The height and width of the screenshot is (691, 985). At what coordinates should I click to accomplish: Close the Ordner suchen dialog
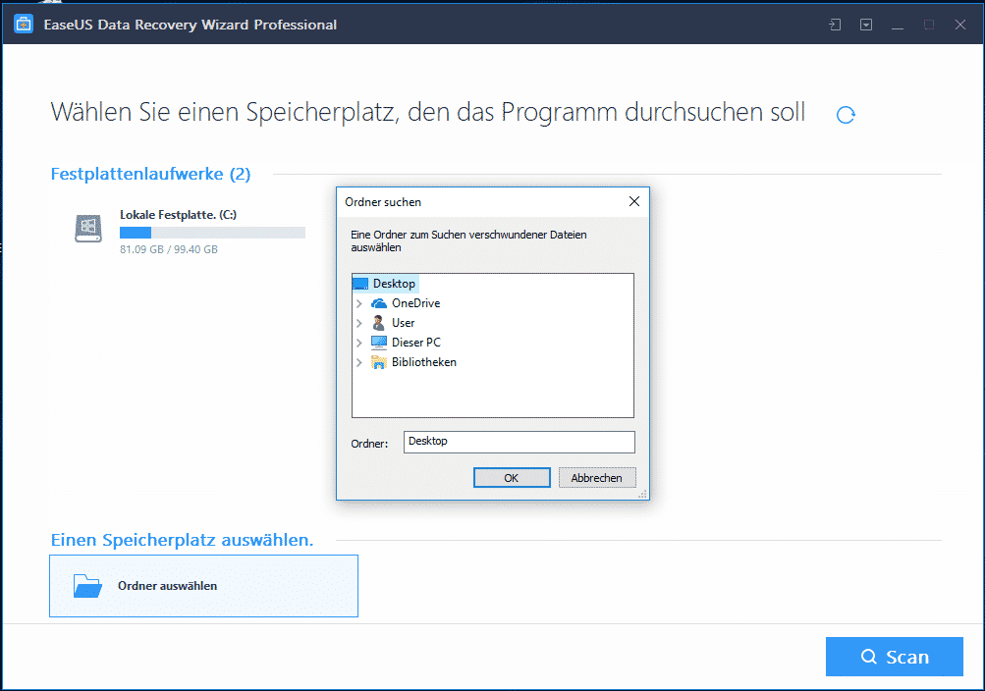point(634,201)
